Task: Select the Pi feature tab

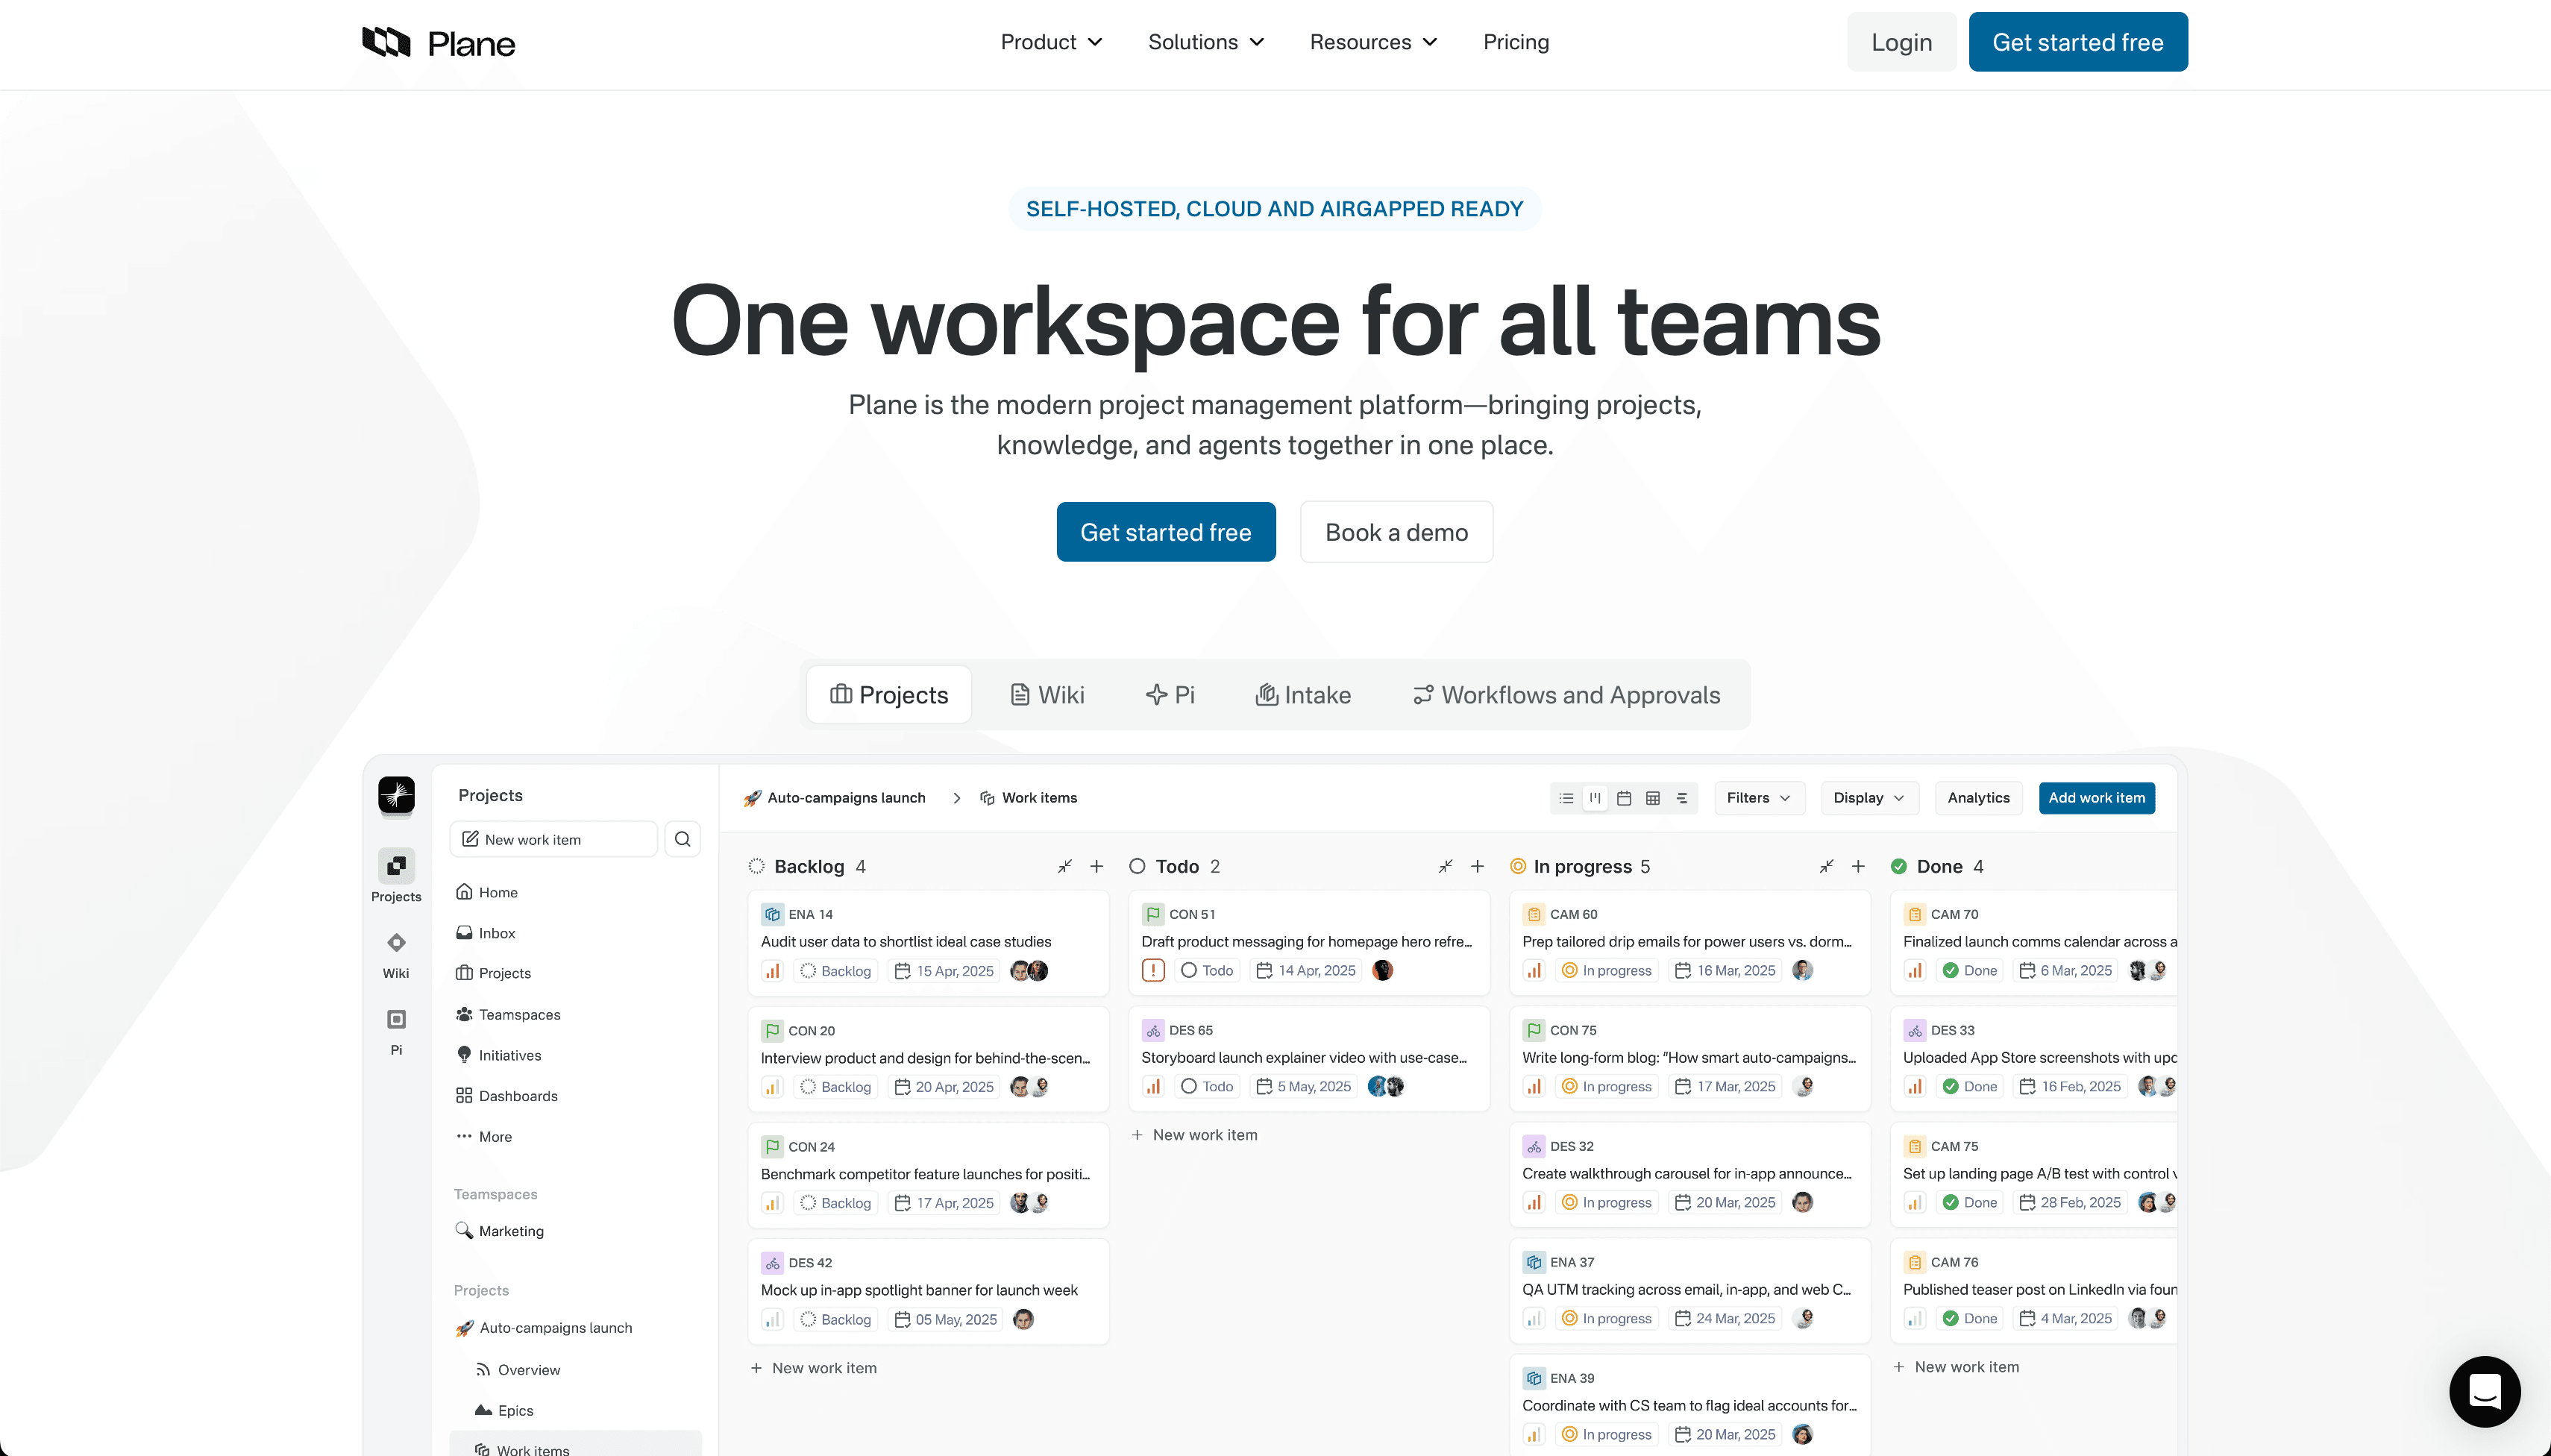Action: pyautogui.click(x=1171, y=695)
